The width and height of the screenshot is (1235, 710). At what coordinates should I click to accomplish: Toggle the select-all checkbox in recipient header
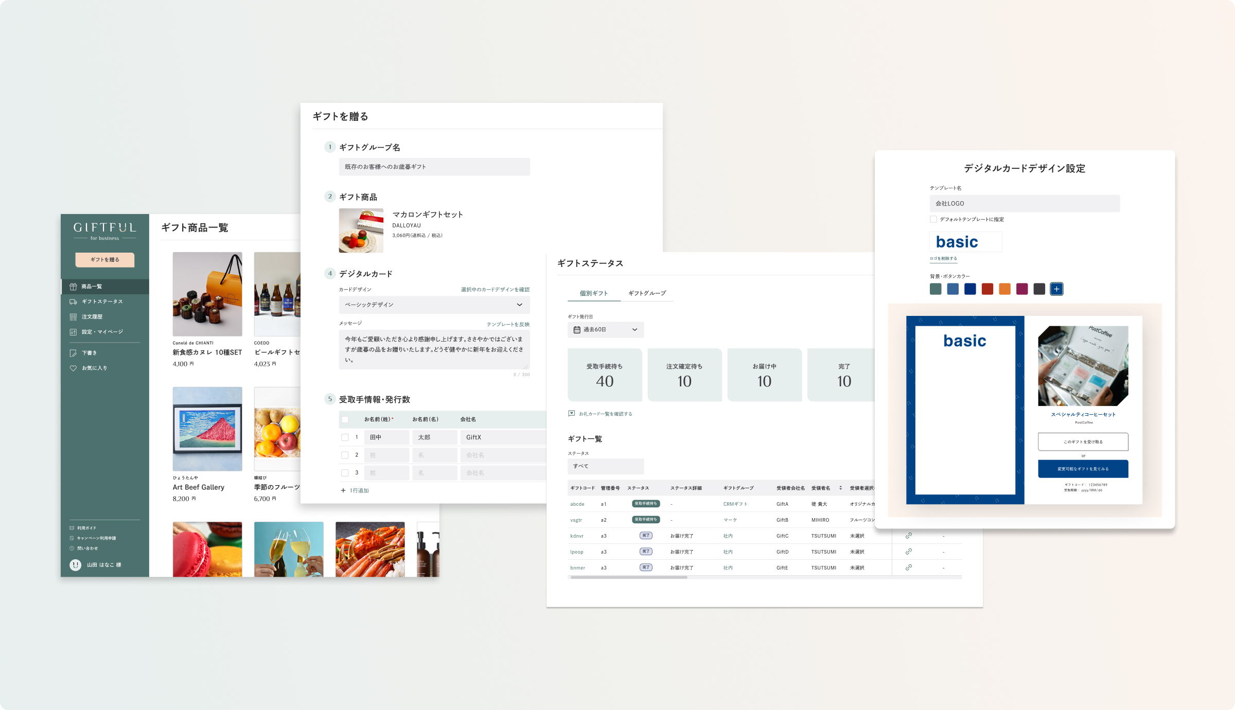345,419
